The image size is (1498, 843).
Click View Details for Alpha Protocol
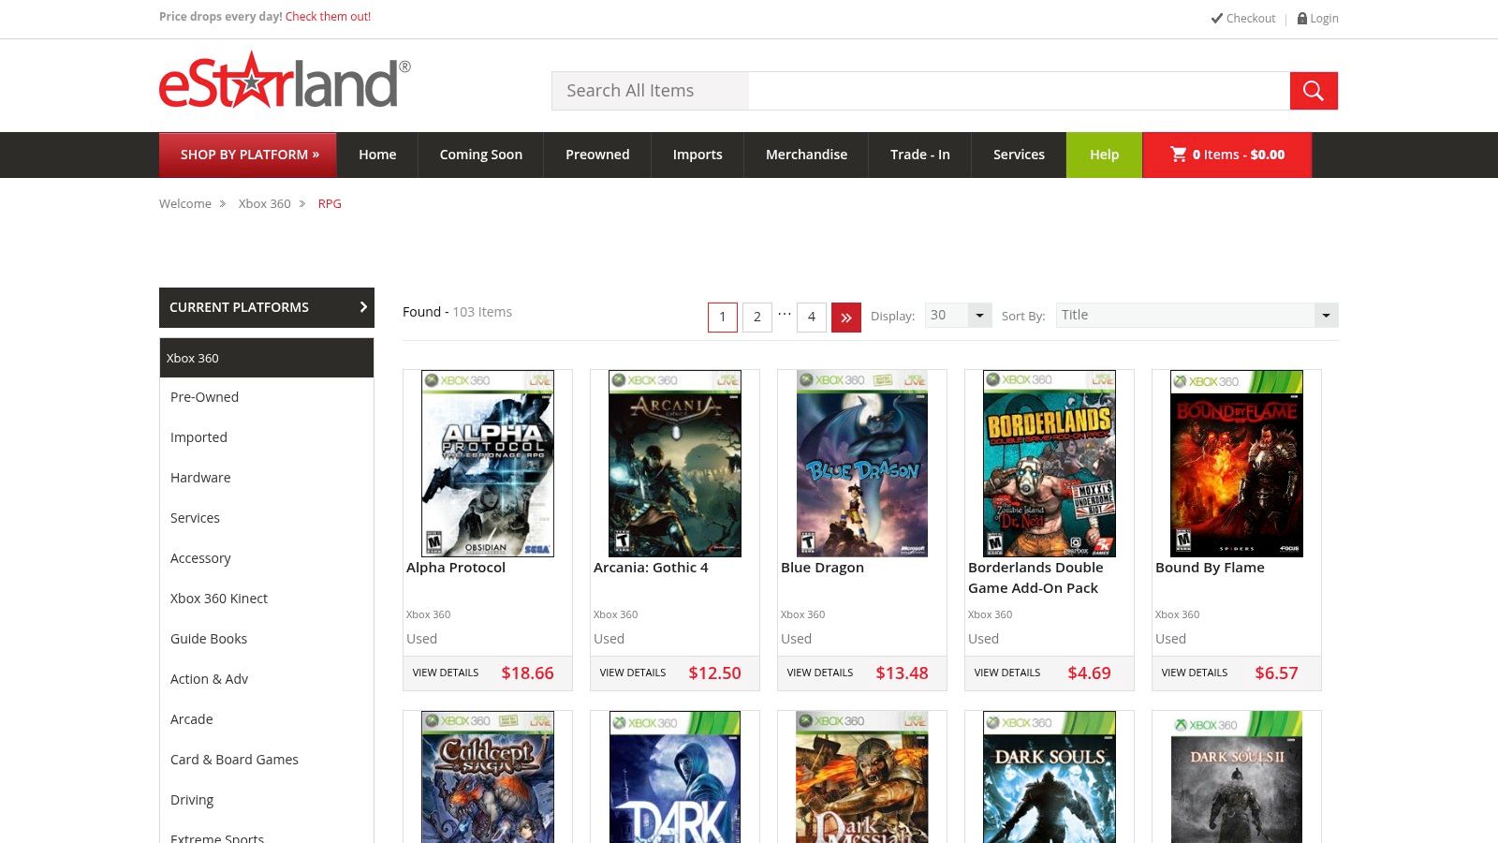446,673
